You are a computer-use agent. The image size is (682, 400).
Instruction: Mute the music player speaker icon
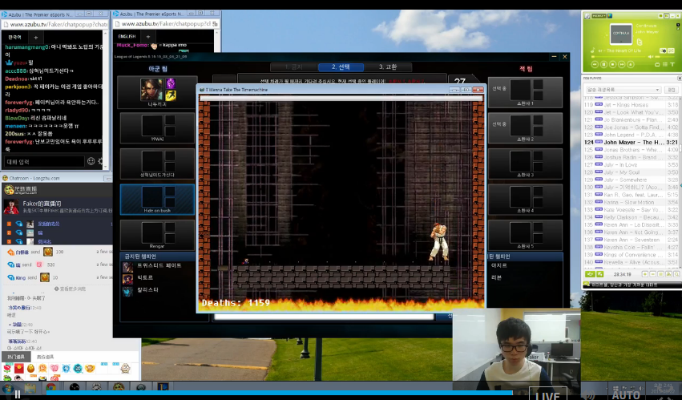(x=651, y=57)
